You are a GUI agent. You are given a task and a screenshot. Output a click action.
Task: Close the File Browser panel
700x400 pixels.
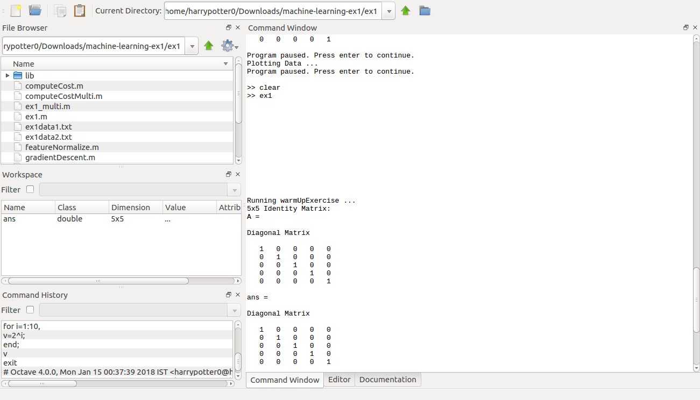[x=238, y=27]
